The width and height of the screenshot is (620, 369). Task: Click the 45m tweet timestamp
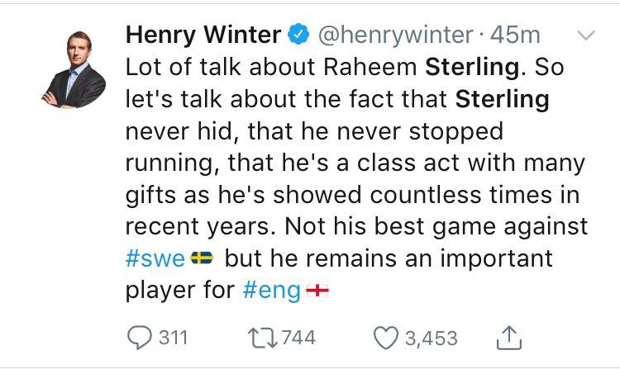[x=515, y=35]
